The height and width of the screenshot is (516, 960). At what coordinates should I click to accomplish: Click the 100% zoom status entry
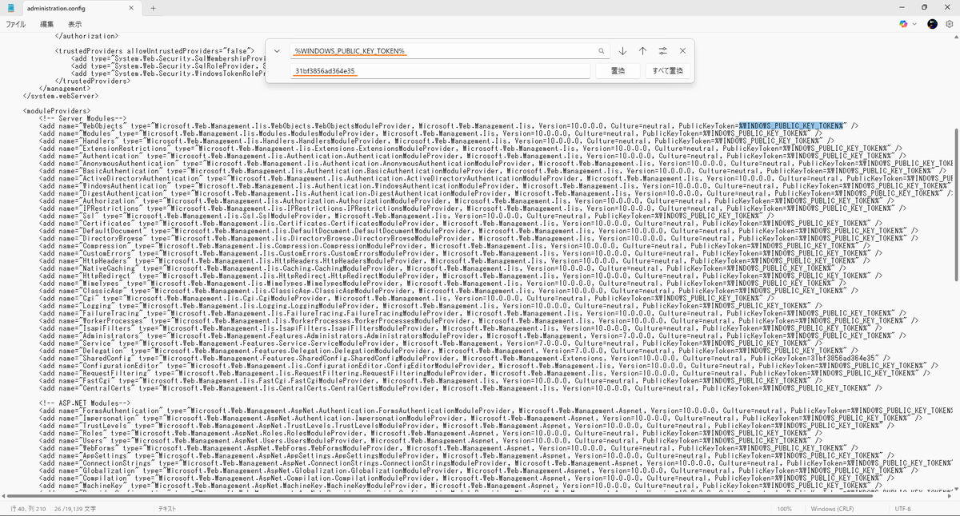(x=784, y=509)
